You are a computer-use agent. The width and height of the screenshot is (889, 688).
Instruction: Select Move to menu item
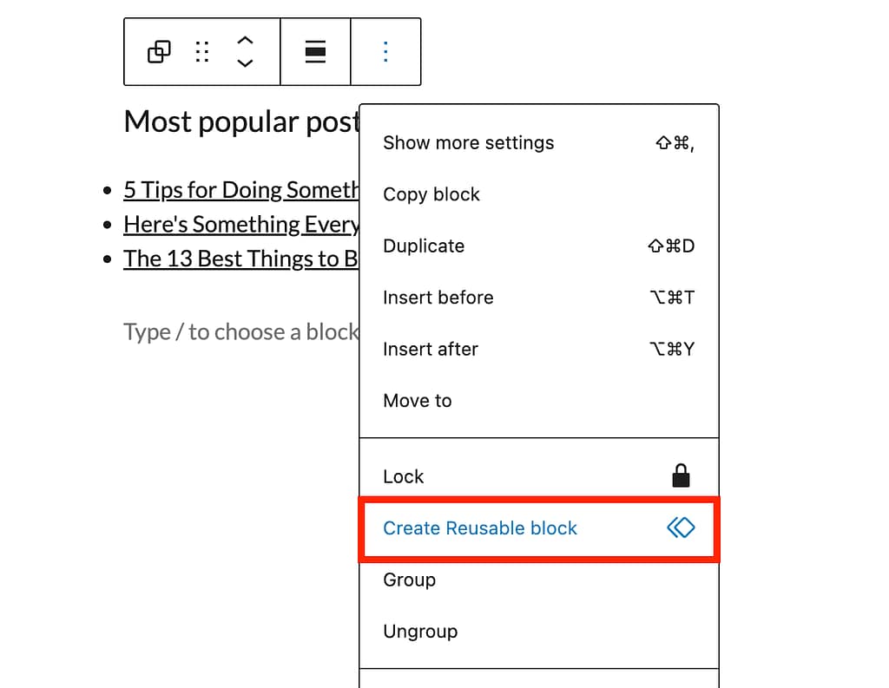[418, 401]
